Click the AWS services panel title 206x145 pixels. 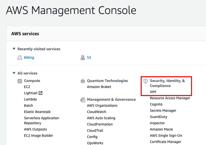tap(25, 34)
